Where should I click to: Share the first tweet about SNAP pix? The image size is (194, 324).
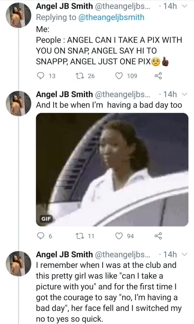(158, 76)
